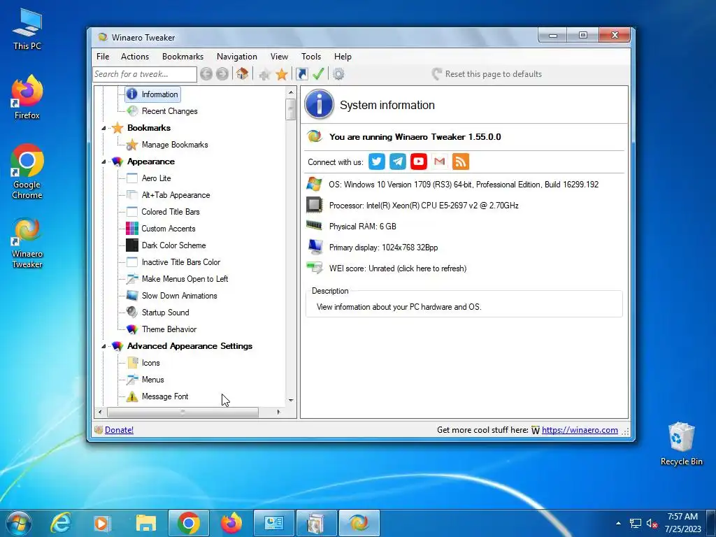Collapse the Bookmarks tree section

pos(103,129)
